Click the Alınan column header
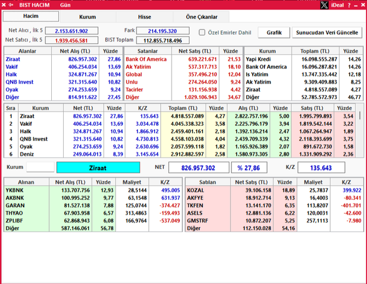The height and width of the screenshot is (284, 367). (26, 182)
